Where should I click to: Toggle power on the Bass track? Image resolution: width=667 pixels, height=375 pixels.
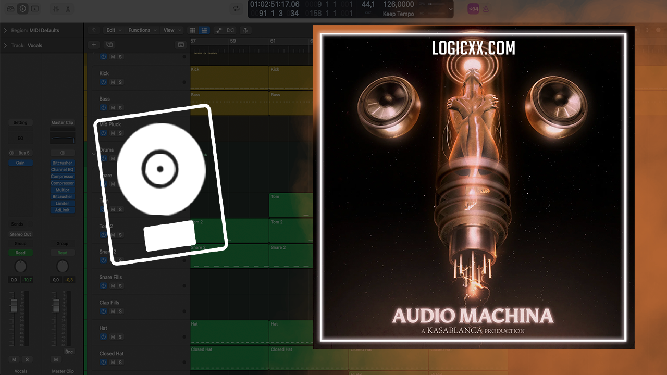click(103, 108)
